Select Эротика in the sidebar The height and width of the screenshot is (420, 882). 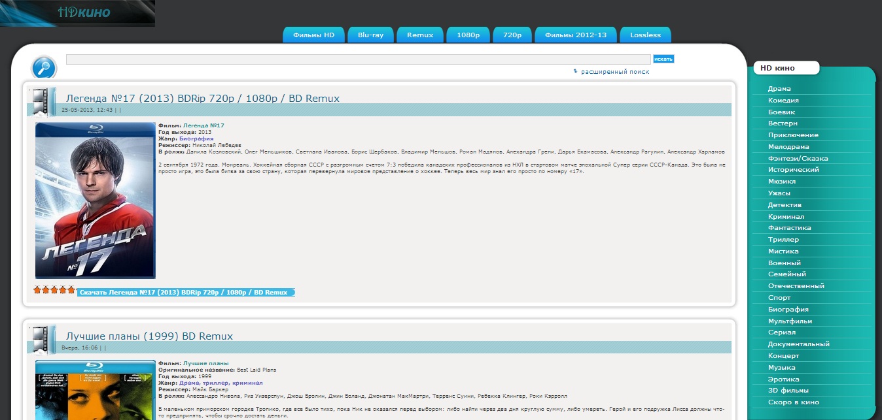(784, 380)
